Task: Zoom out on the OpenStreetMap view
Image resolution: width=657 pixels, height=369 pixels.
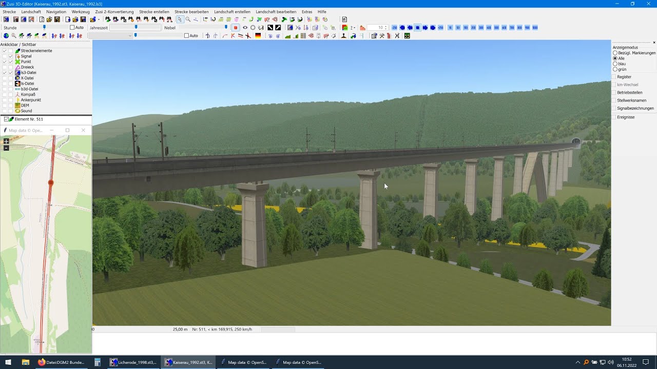Action: coord(6,148)
